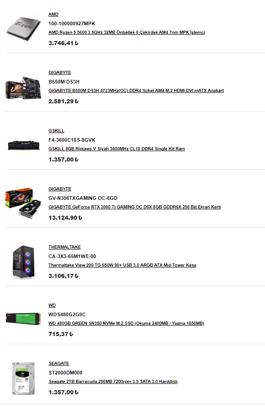
Task: Click the B550M motherboard box thumbnail
Action: pyautogui.click(x=23, y=88)
